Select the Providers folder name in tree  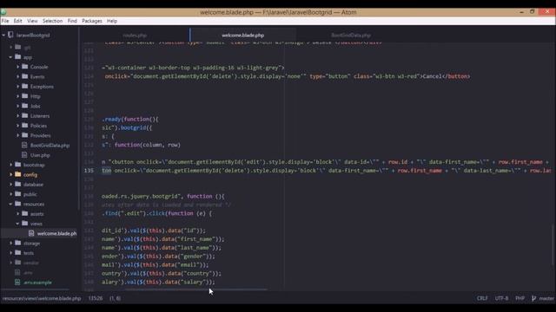pos(41,135)
